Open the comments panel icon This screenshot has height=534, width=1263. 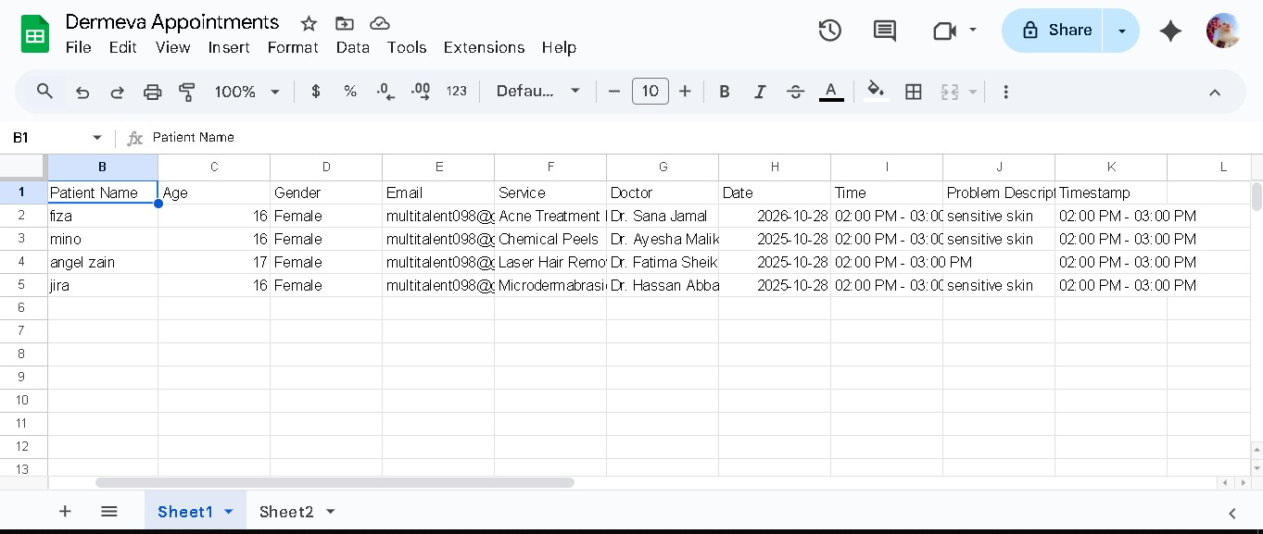(884, 31)
